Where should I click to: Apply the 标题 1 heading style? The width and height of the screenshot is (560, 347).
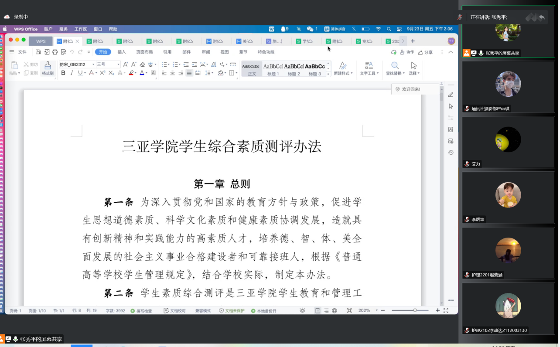pyautogui.click(x=273, y=68)
